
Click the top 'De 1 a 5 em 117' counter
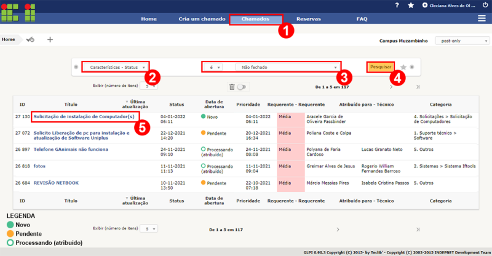(332, 87)
